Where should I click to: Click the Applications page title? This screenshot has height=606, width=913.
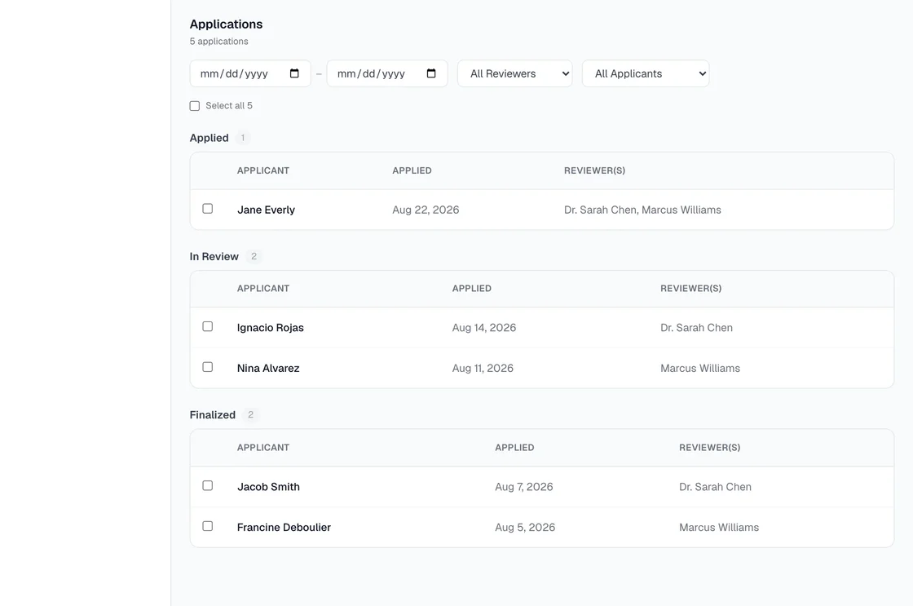(x=226, y=24)
